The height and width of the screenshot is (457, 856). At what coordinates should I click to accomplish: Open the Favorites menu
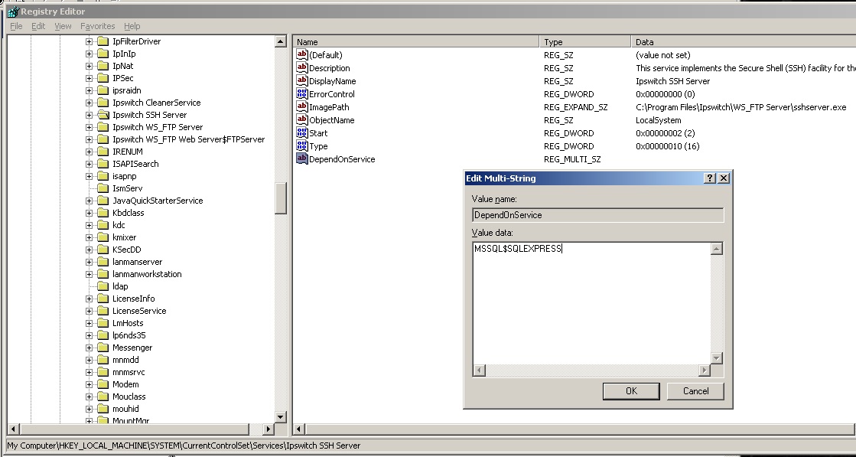pyautogui.click(x=97, y=26)
